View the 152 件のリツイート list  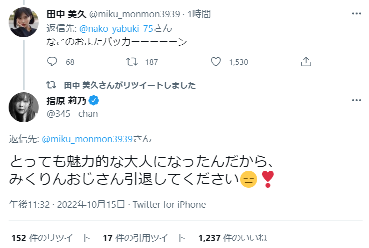click(51, 238)
